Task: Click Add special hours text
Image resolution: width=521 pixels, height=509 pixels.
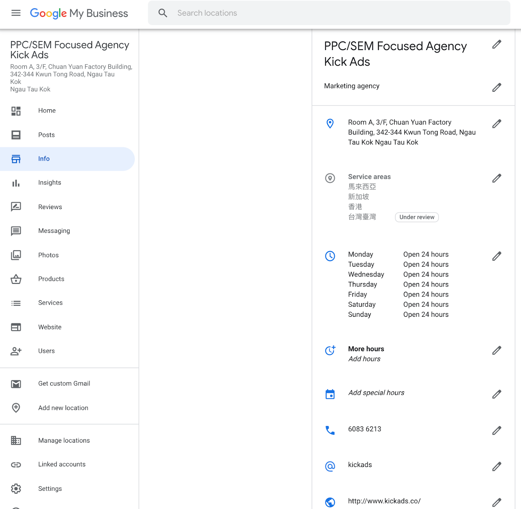Action: 376,393
